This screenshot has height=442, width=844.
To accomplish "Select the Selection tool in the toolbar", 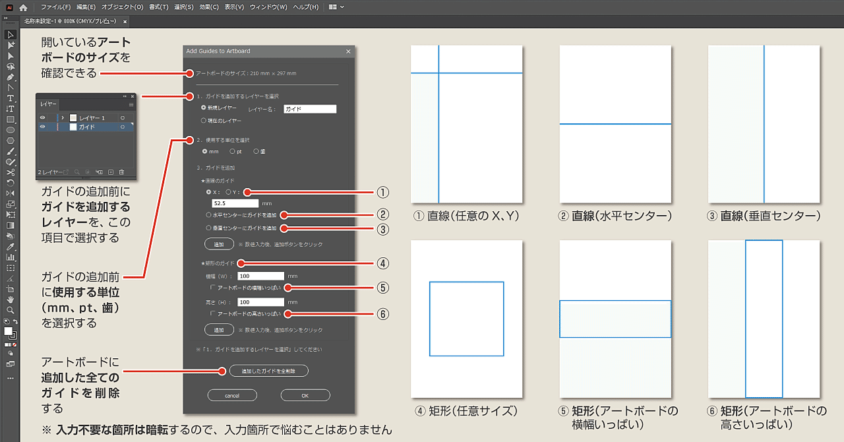I will (10, 34).
